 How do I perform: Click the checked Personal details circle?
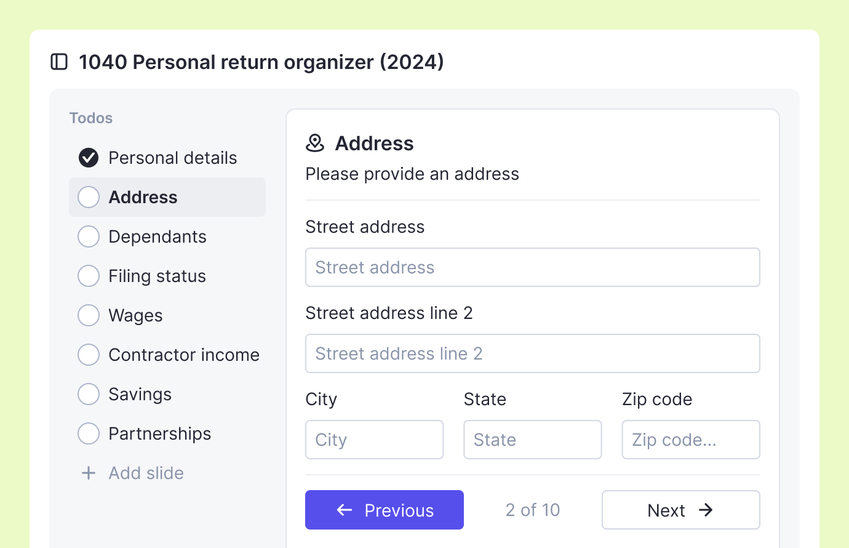(x=89, y=158)
